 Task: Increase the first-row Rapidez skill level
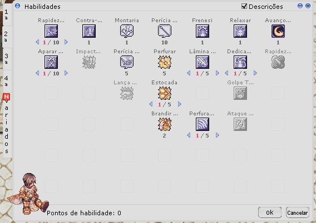coord(66,42)
